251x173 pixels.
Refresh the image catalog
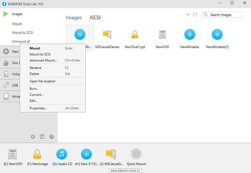pyautogui.click(x=195, y=15)
